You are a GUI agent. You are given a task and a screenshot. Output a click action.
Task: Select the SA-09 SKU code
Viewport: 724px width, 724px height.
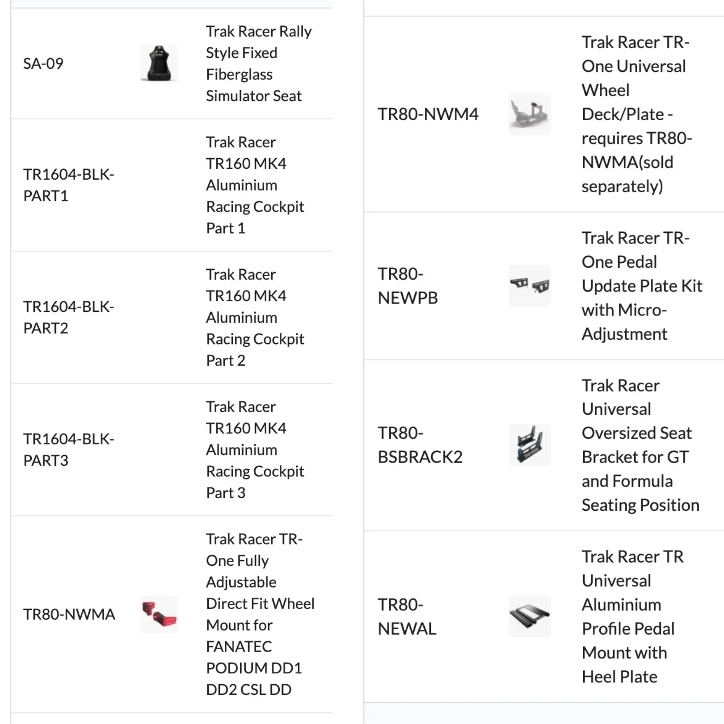point(43,63)
